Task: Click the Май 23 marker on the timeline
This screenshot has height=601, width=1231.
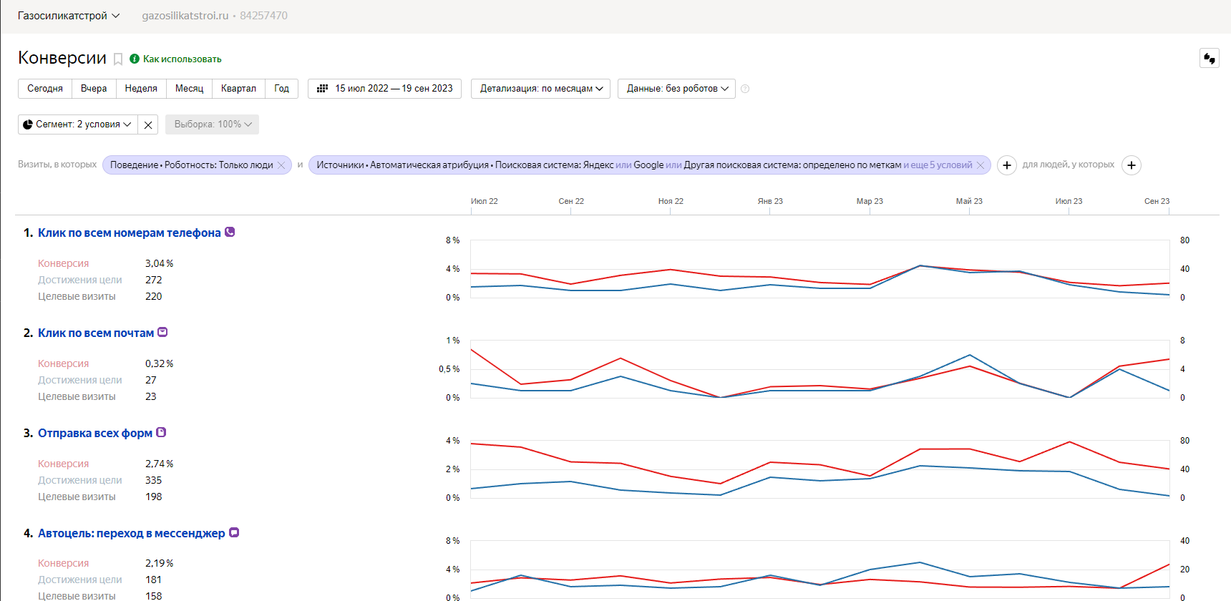Action: 969,201
